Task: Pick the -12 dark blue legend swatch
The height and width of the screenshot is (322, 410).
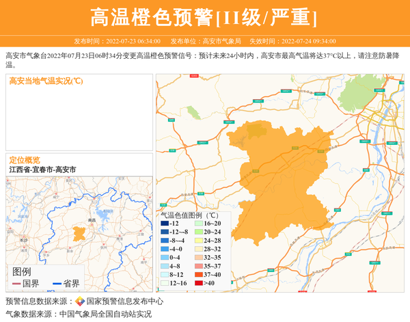Action: (x=165, y=224)
